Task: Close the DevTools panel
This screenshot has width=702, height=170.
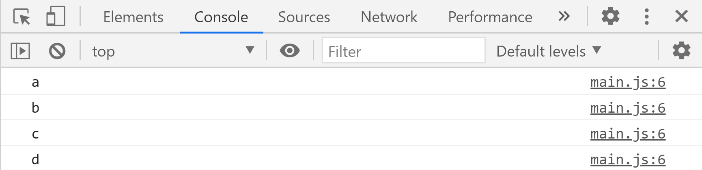Action: point(682,17)
